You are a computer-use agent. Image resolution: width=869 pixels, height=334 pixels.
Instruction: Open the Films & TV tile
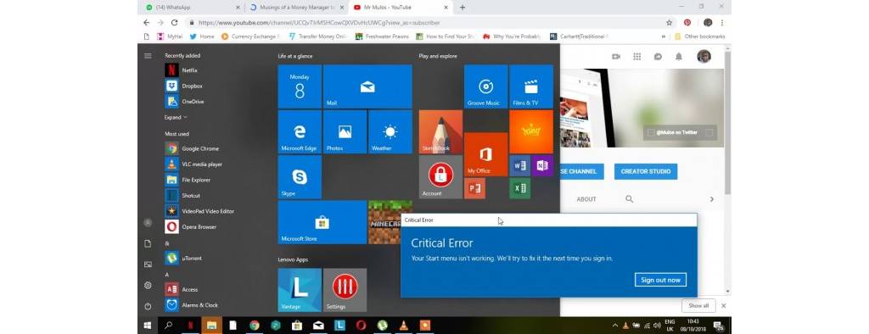click(531, 86)
